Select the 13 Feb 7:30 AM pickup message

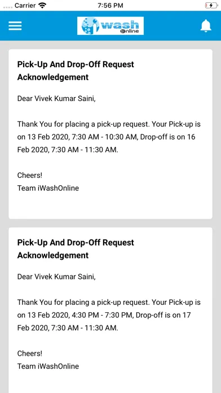point(109,137)
